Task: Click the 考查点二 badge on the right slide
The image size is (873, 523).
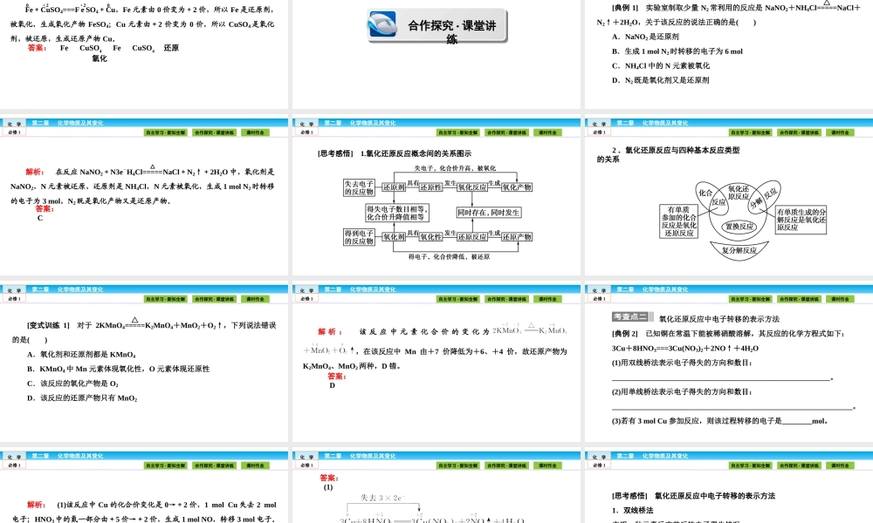Action: pos(630,316)
